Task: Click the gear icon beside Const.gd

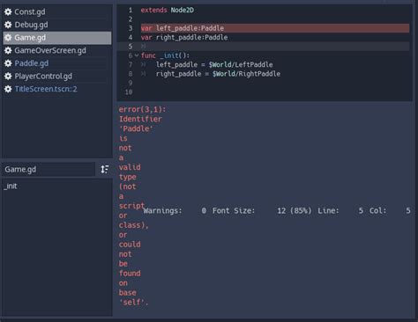Action: tap(8, 11)
